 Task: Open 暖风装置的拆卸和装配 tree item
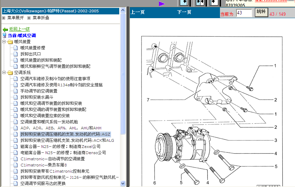(x=41, y=60)
